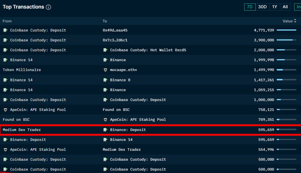Click the 1,499,990 value

264,70
